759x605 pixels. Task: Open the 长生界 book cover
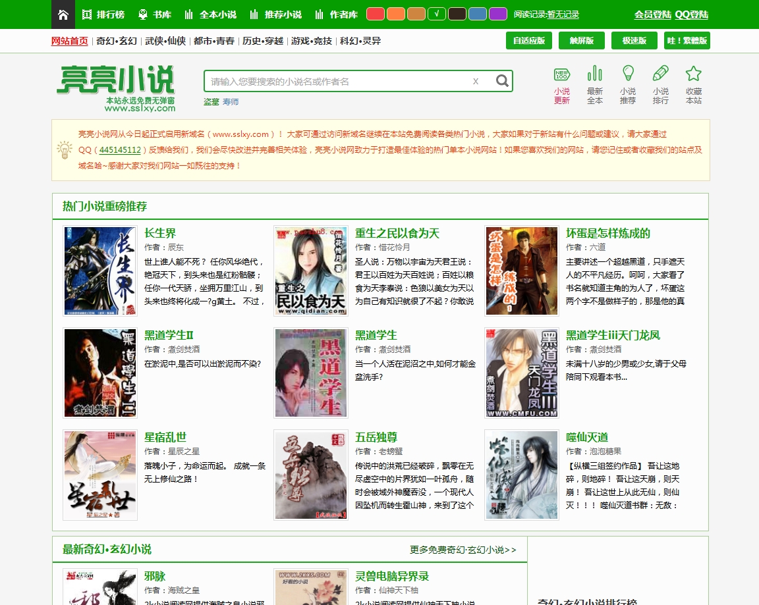point(100,271)
